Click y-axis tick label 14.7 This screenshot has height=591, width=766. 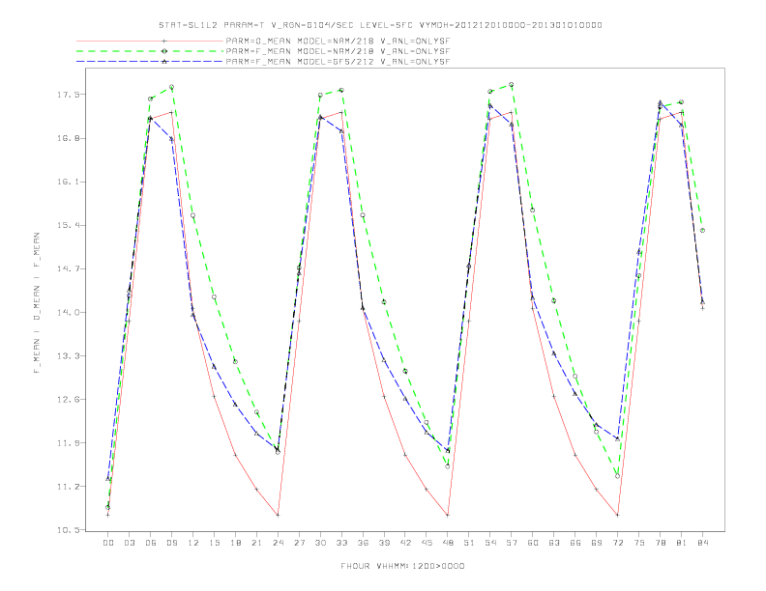67,268
